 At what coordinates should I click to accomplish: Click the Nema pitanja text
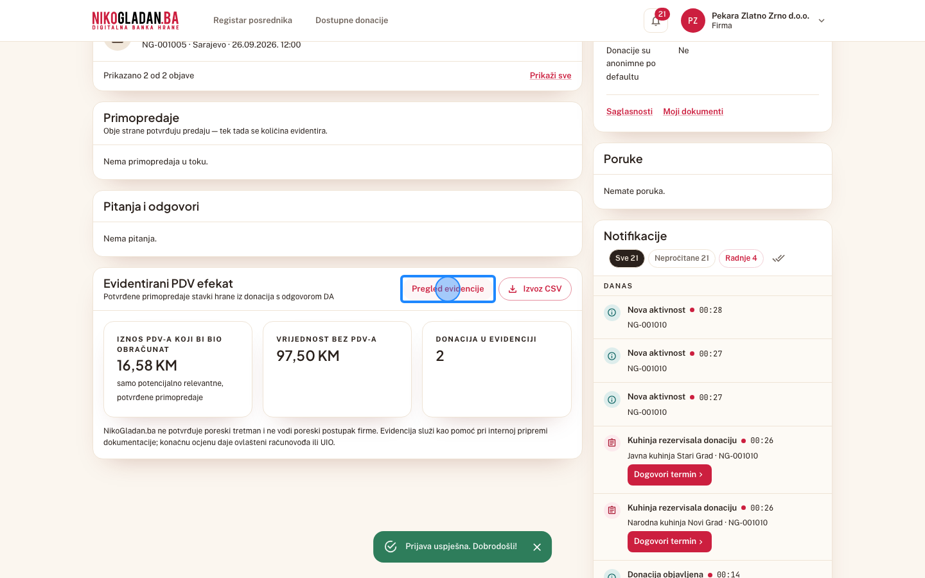pos(130,239)
